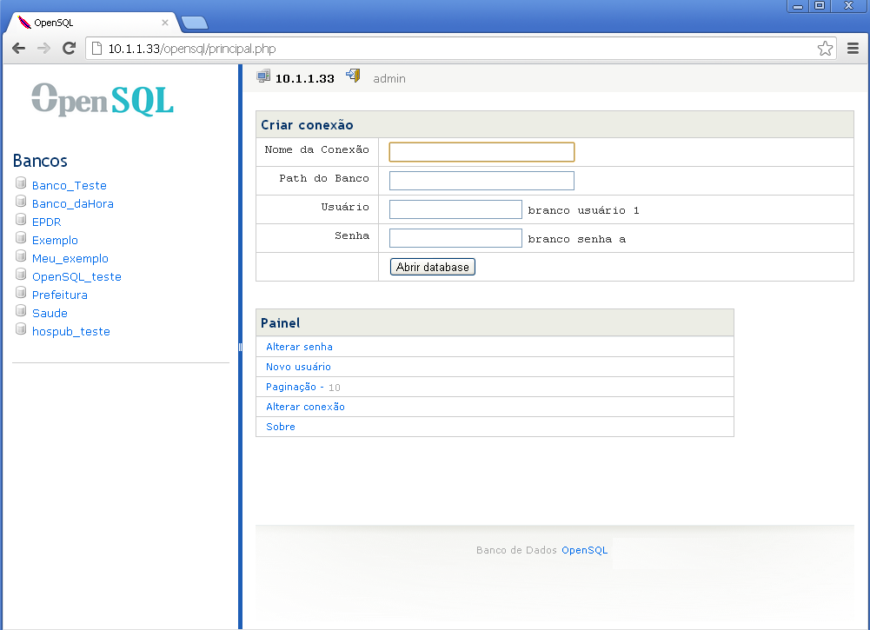Reload the page with the refresh icon
The image size is (870, 630).
click(x=69, y=49)
